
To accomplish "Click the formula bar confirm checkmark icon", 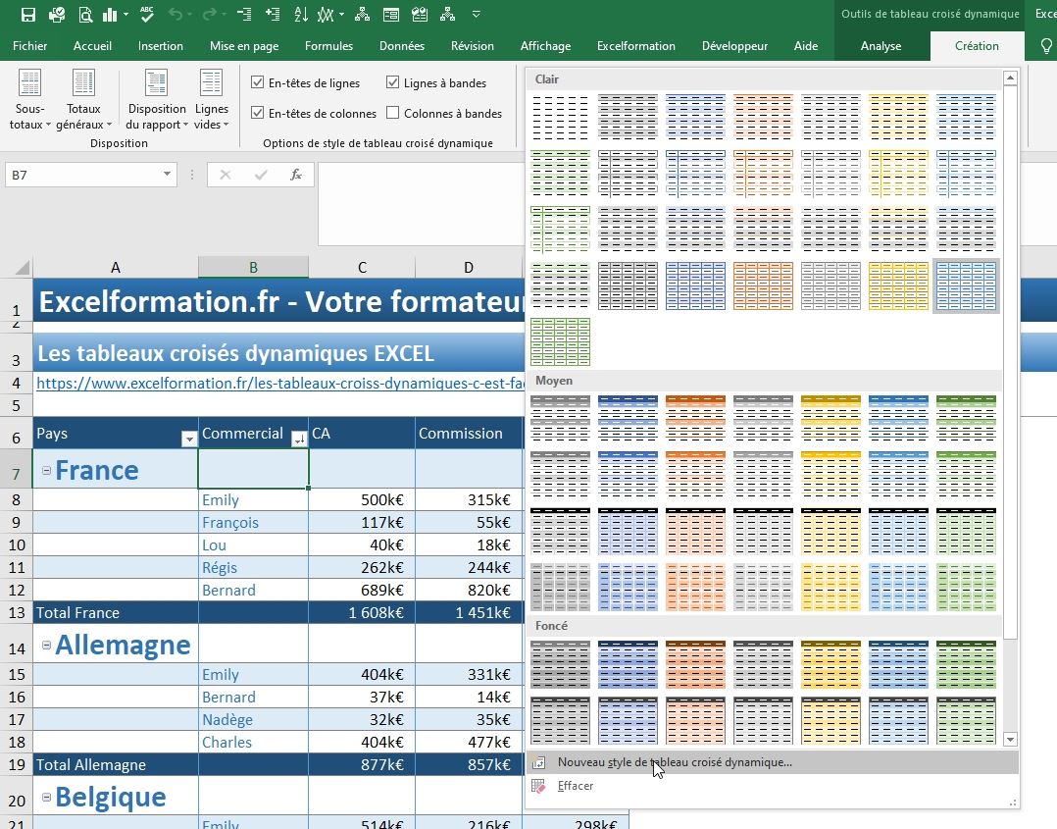I will [260, 175].
